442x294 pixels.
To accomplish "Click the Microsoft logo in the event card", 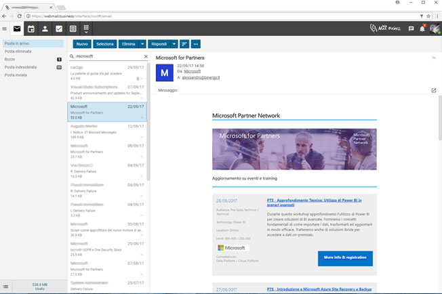I will pos(233,248).
